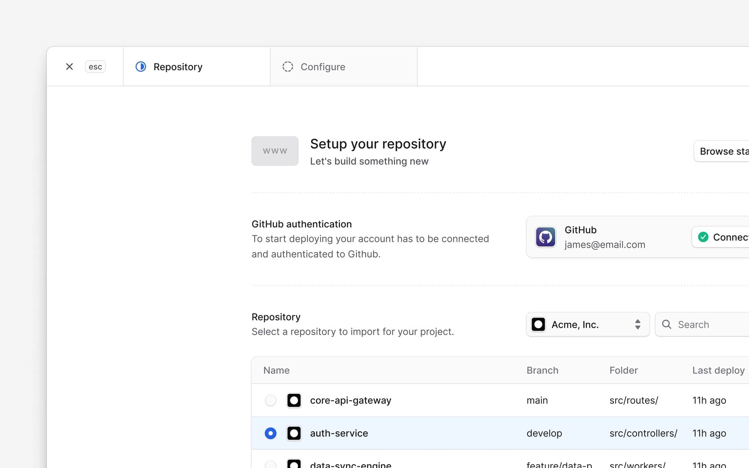Click the james@email.com account text

605,245
